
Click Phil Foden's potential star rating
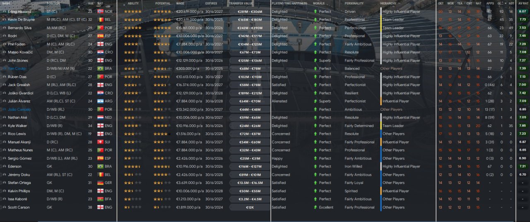click(x=162, y=44)
